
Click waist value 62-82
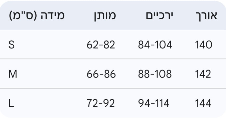(x=101, y=45)
